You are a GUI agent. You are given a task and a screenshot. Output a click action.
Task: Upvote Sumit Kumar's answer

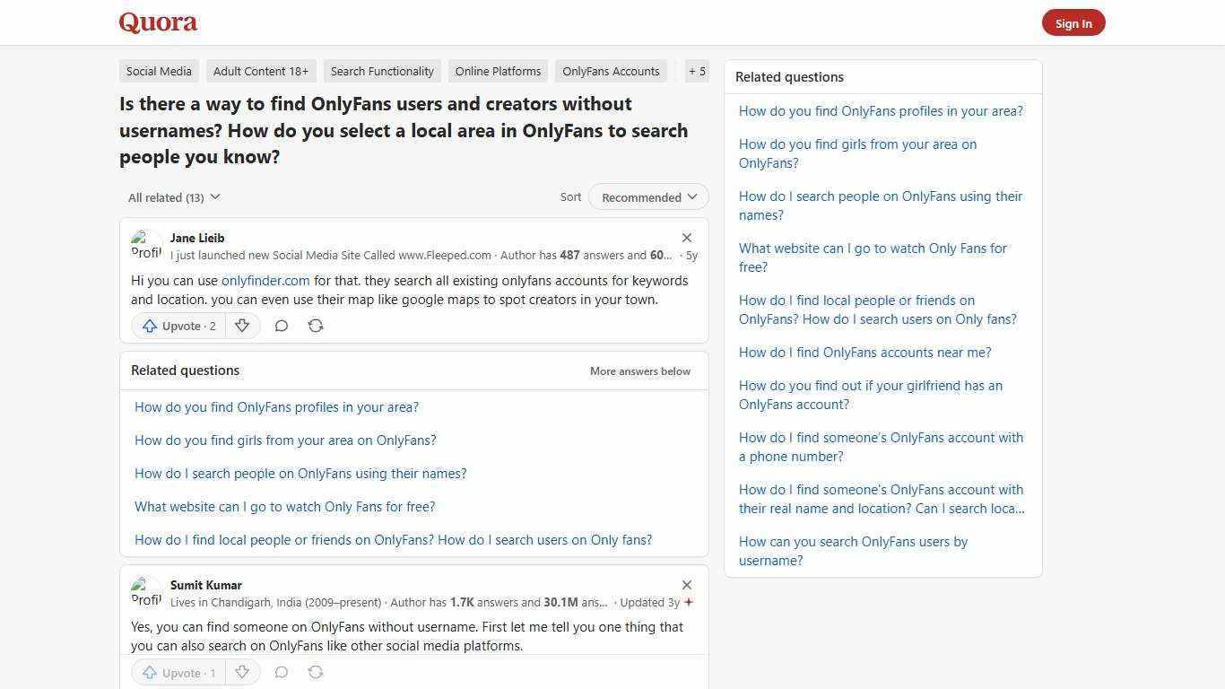pos(178,672)
